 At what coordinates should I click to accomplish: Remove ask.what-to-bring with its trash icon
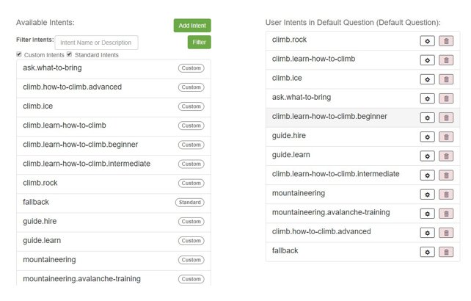click(x=446, y=98)
